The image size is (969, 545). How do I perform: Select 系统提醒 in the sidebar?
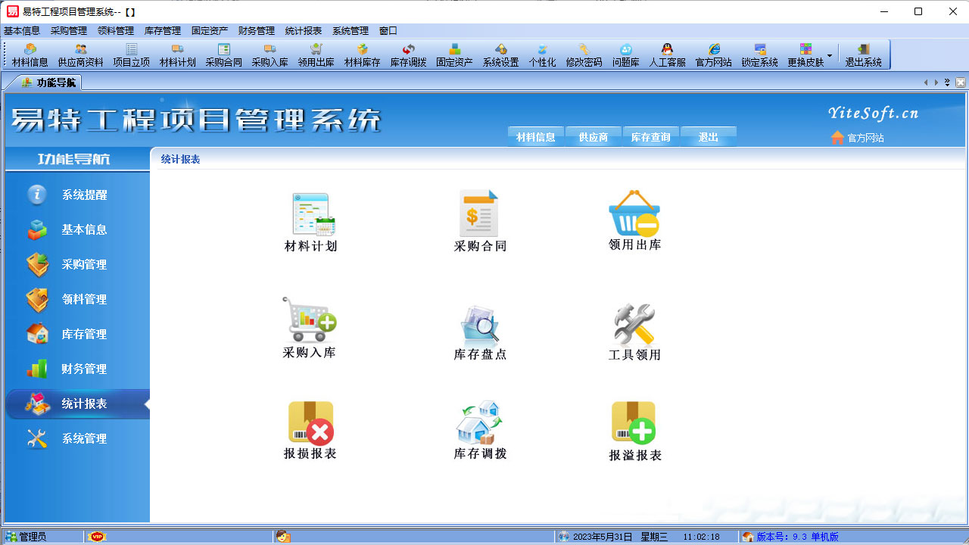click(75, 195)
